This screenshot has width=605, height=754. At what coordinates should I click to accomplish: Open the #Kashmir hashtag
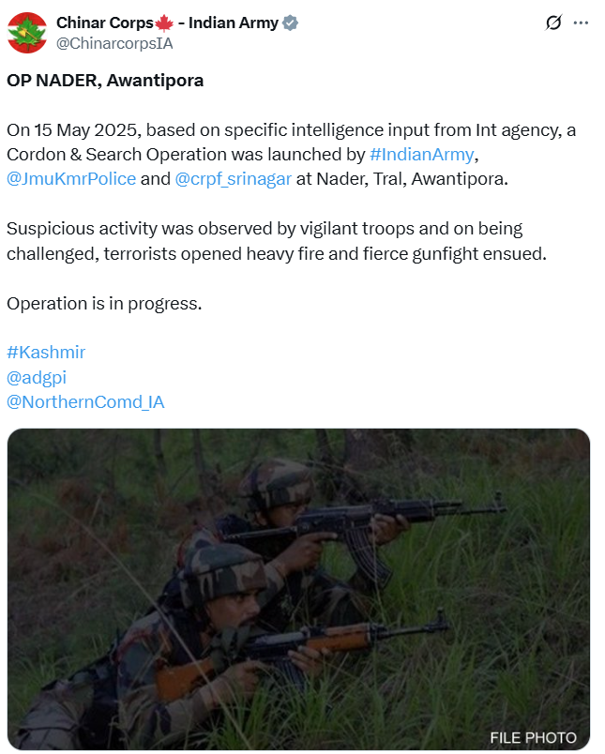point(46,352)
